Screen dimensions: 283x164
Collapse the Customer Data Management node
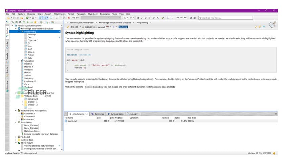pos(16,110)
